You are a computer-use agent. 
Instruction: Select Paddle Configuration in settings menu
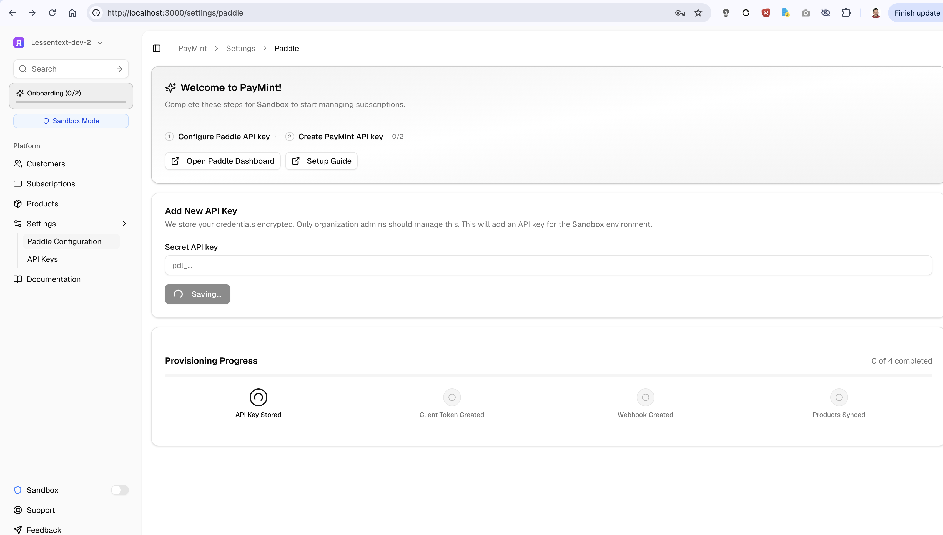64,241
